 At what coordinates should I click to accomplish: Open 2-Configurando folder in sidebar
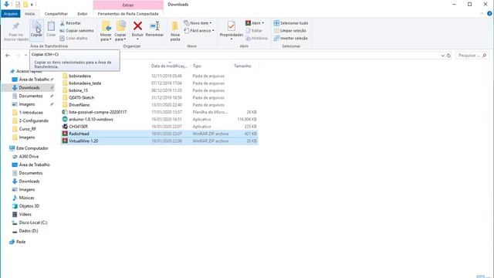click(33, 120)
